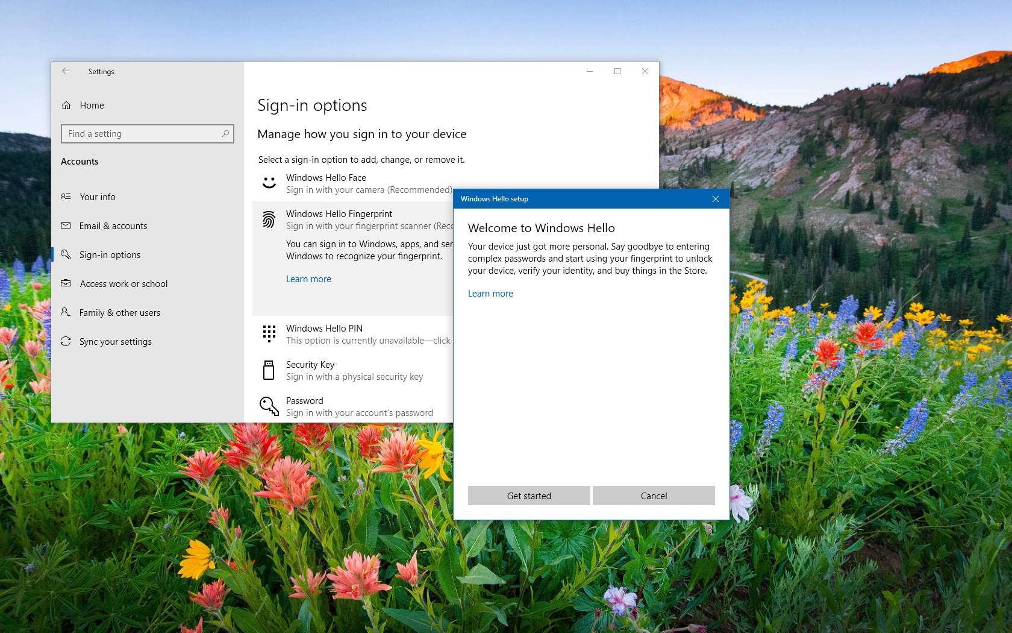Select the Your info icon in the sidebar
Viewport: 1012px width, 633px height.
(x=66, y=197)
